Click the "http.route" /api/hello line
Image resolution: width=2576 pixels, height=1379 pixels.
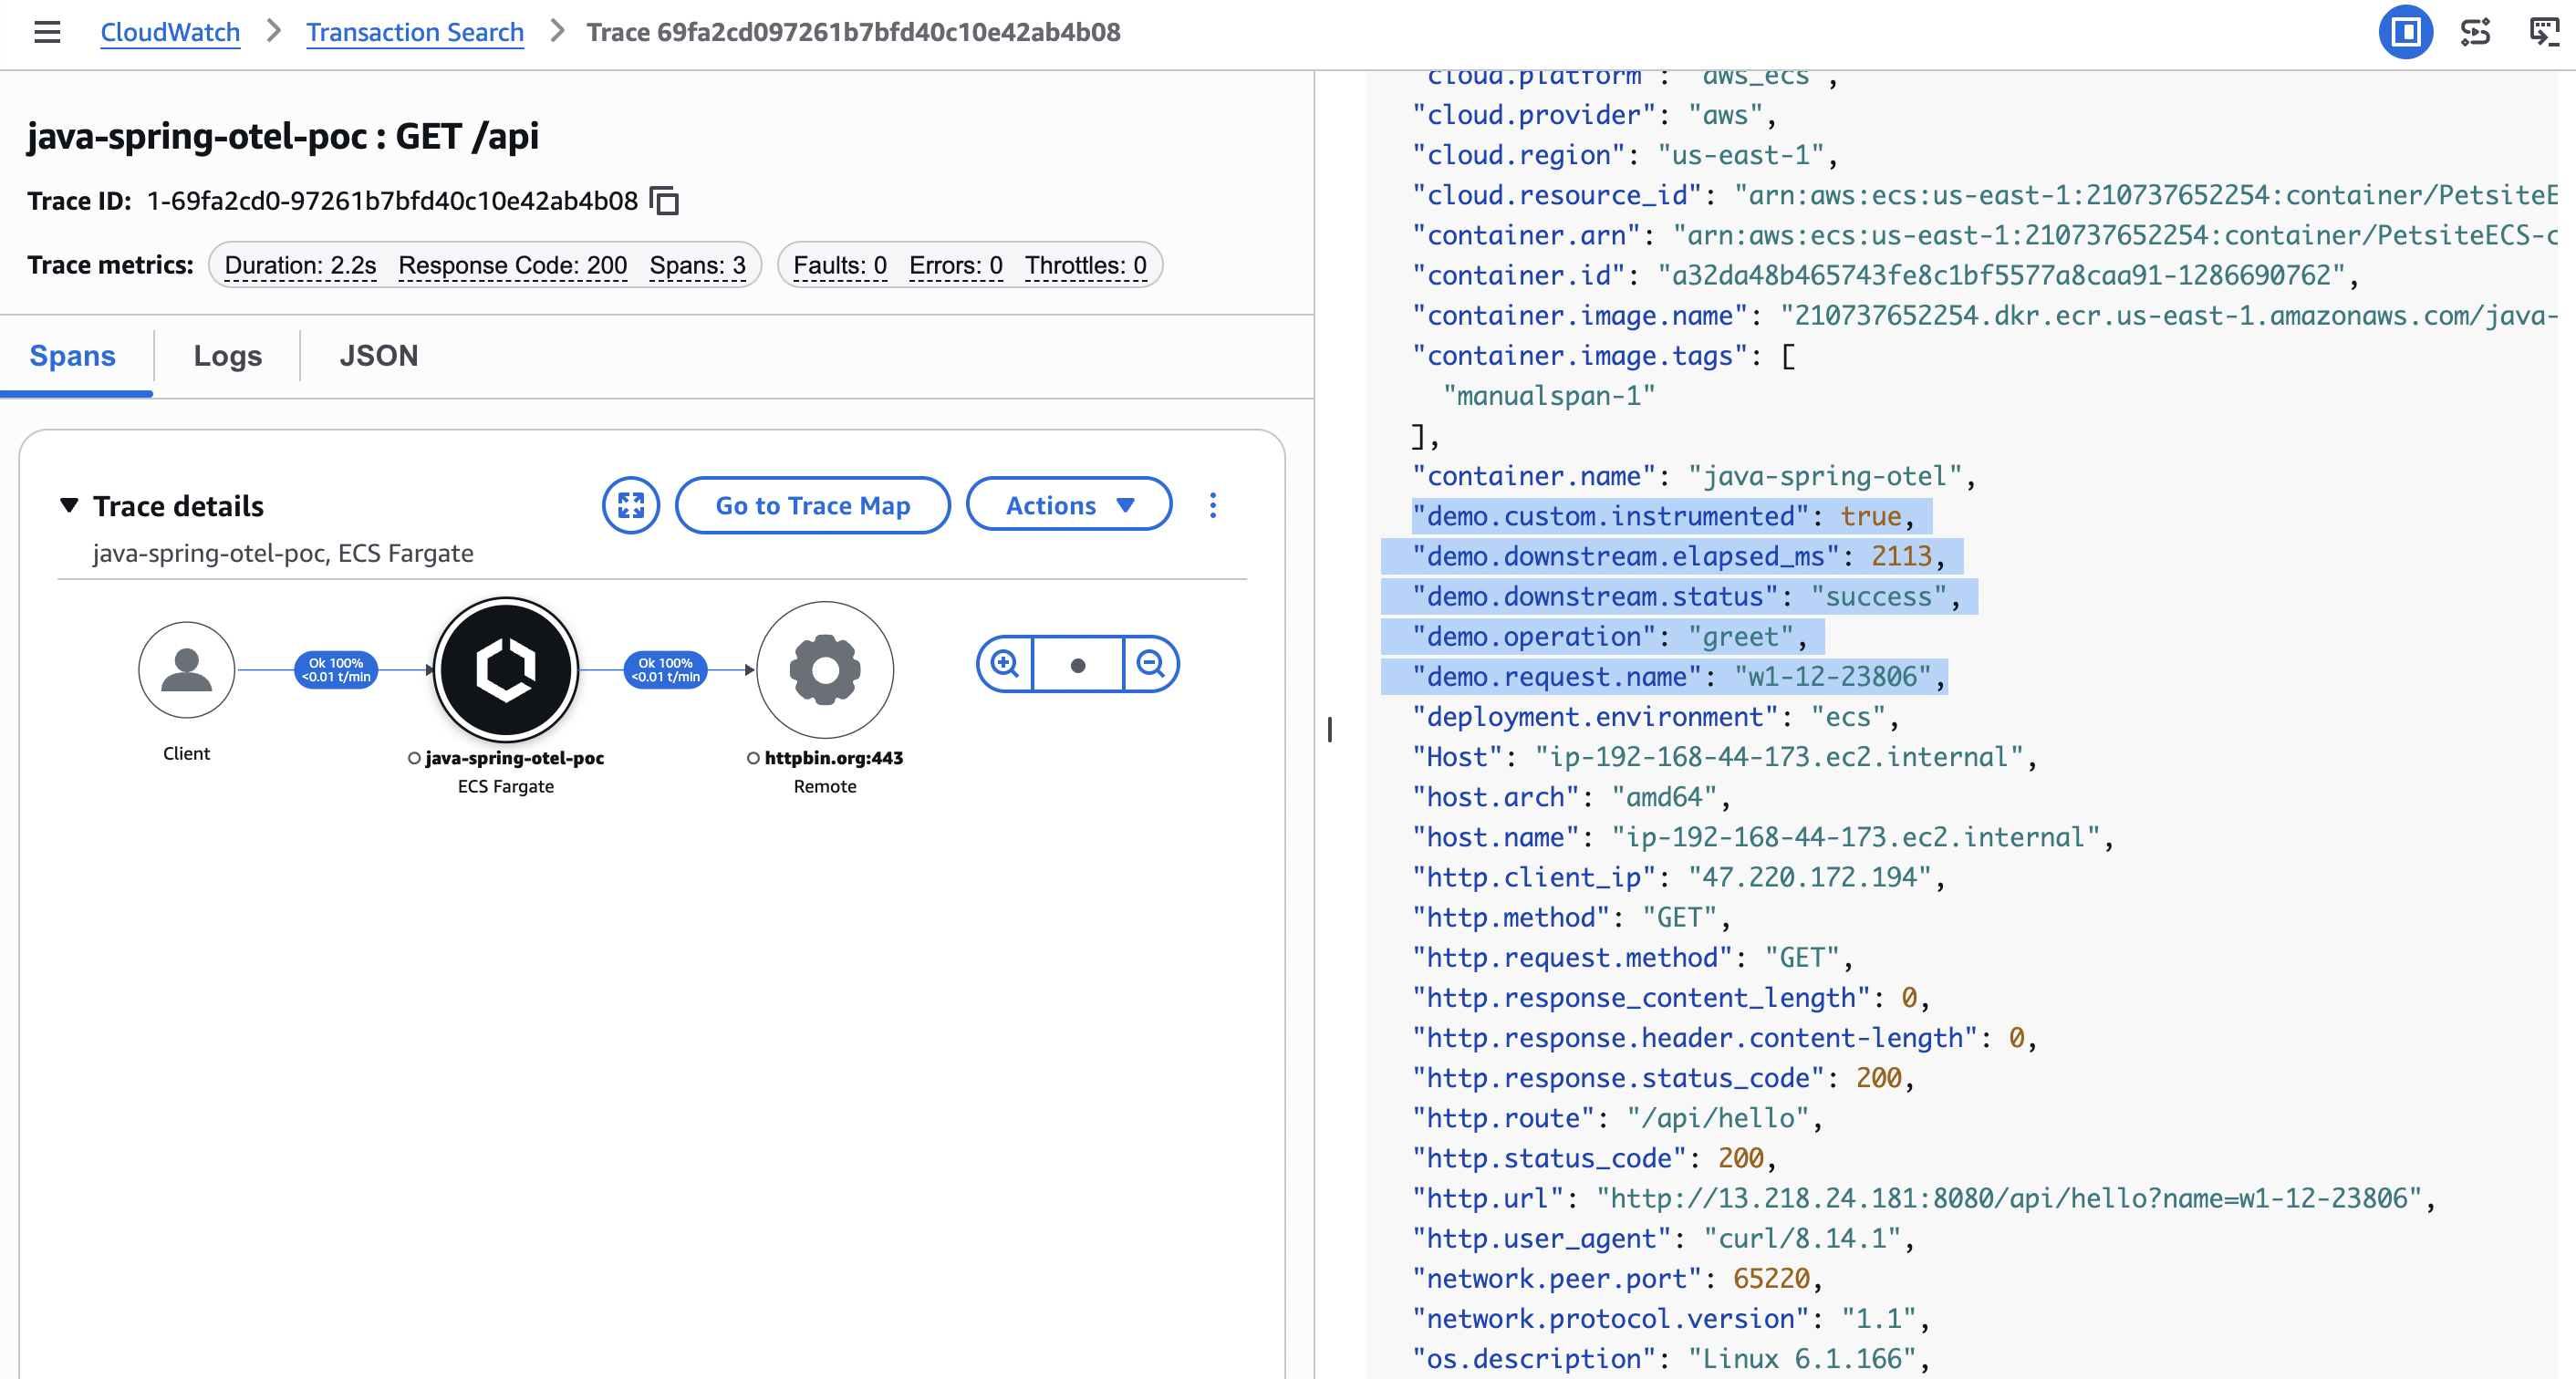[1617, 1118]
